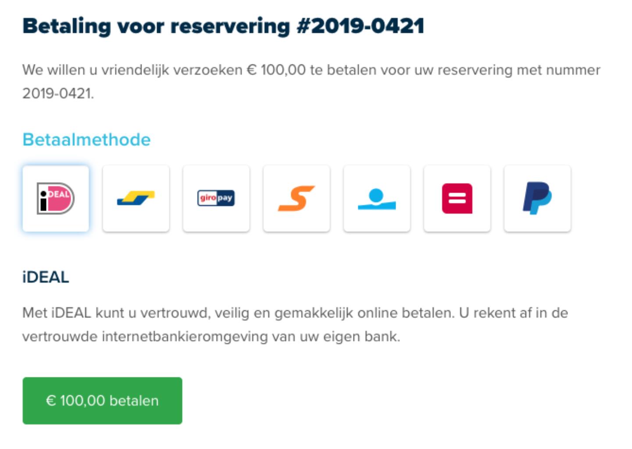Click 'We willen u vriendelijk verzoeken' text
This screenshot has width=632, height=449.
(132, 70)
